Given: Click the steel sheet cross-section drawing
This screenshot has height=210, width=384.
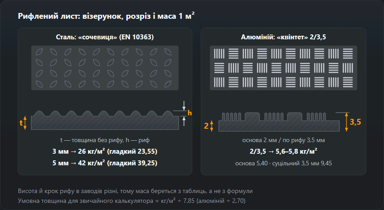Looking at the screenshot, I should coord(105,120).
